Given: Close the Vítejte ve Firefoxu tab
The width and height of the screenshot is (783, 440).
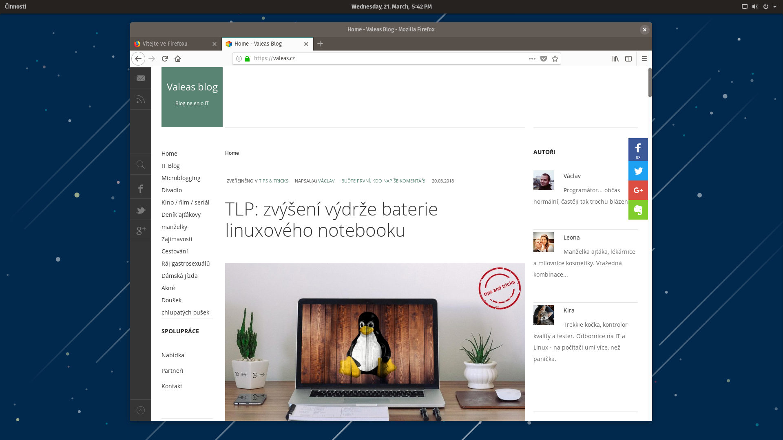Looking at the screenshot, I should [x=215, y=44].
